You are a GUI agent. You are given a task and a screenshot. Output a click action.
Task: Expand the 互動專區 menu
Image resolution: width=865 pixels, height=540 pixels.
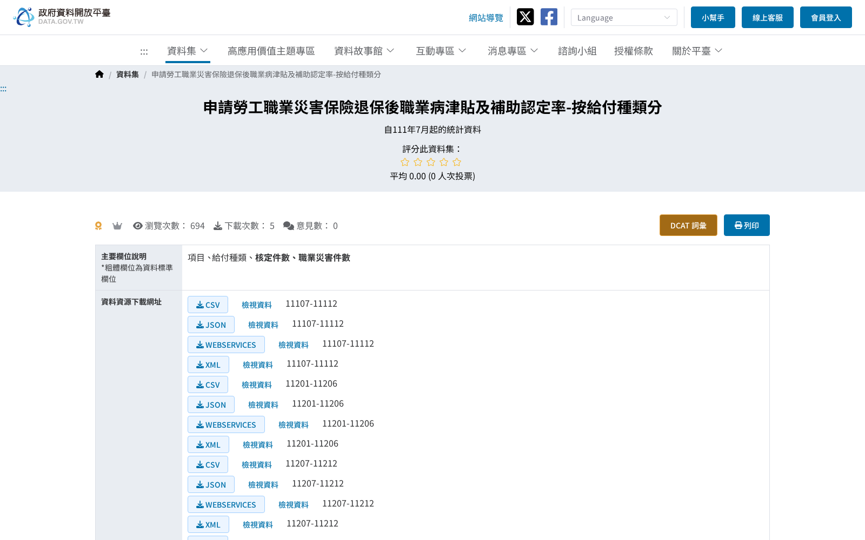tap(441, 51)
